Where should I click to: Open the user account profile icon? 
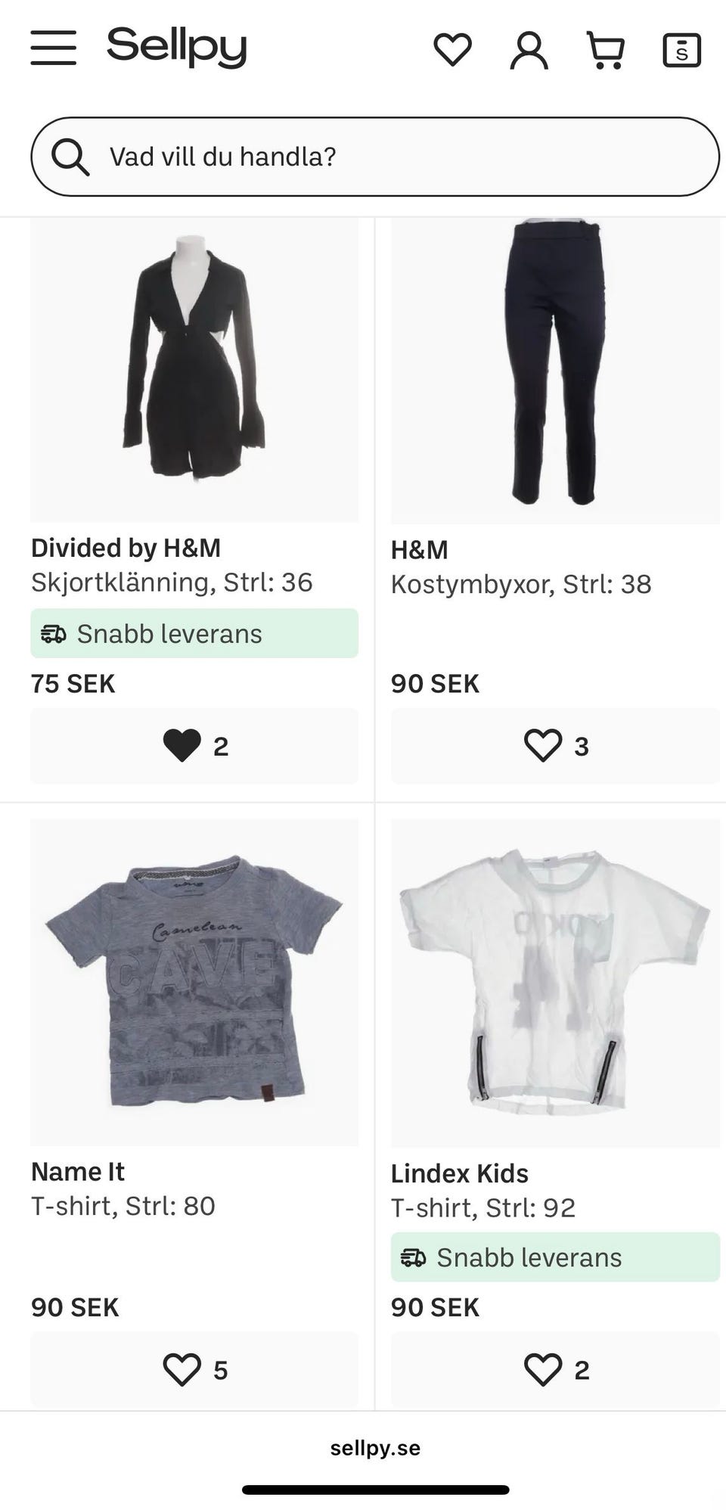click(529, 51)
